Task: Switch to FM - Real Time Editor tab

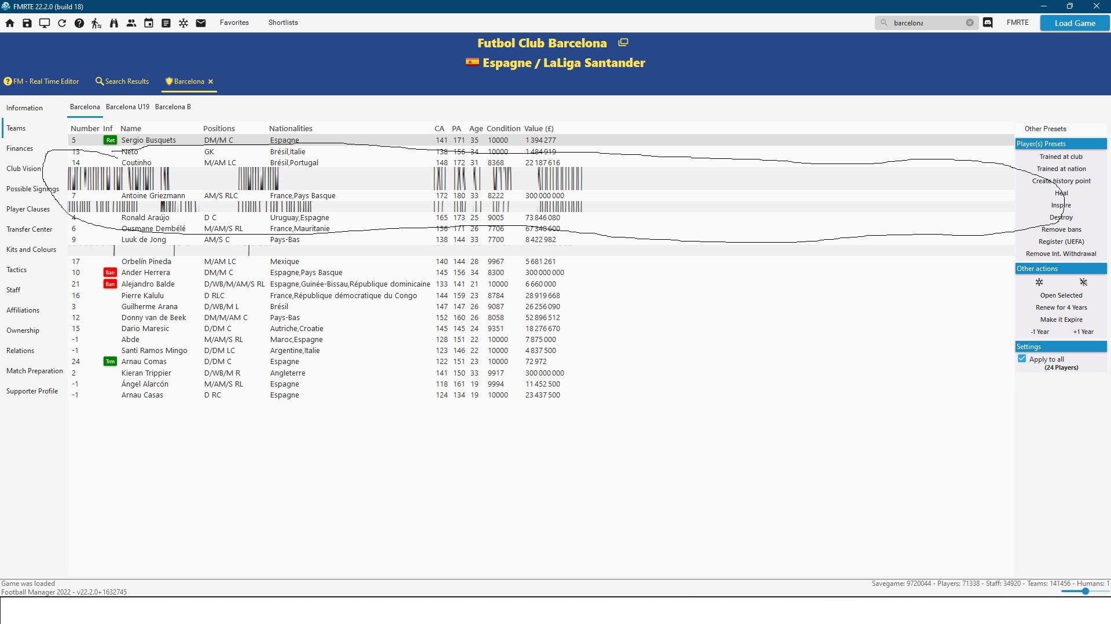Action: pyautogui.click(x=42, y=81)
